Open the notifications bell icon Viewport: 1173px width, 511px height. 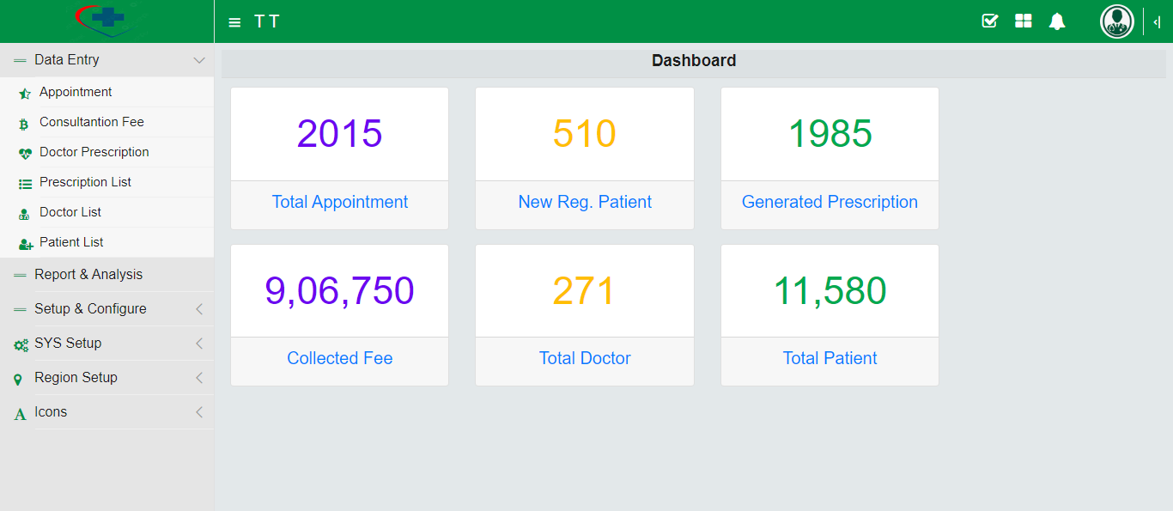[x=1057, y=21]
